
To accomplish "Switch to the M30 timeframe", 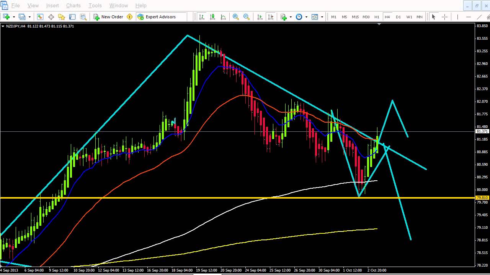I will point(366,17).
